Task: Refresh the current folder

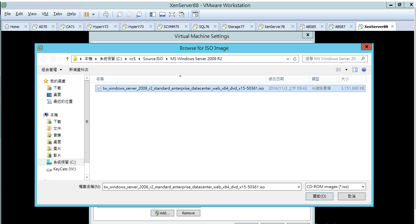Action: pyautogui.click(x=295, y=59)
